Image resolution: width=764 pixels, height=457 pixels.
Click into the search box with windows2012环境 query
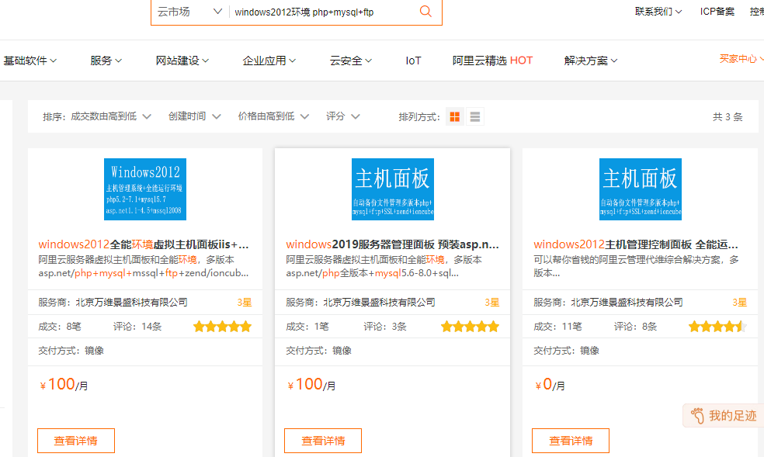point(321,12)
